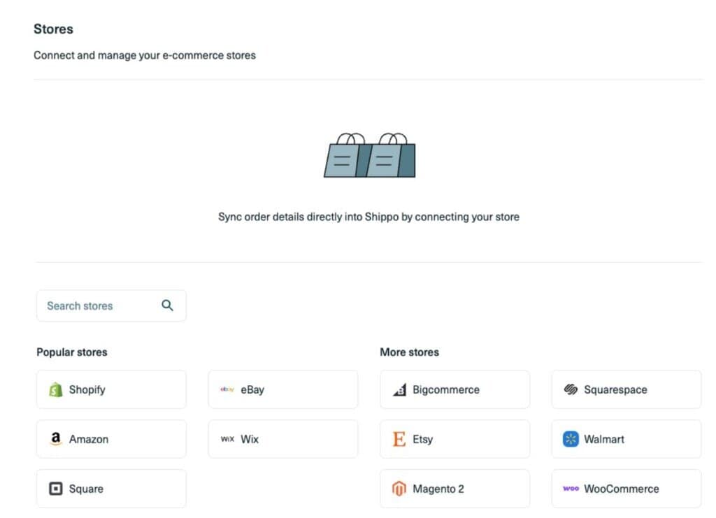The width and height of the screenshot is (716, 518).
Task: Click the Shopify bag logo
Action: tap(56, 390)
